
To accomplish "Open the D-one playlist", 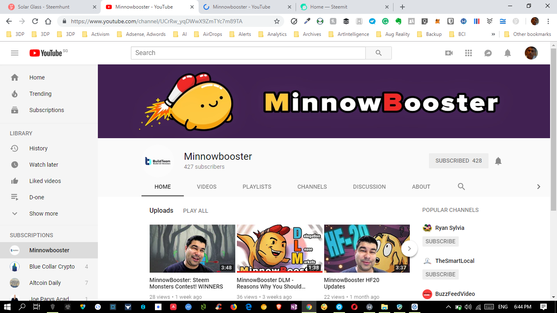I will tap(49, 197).
